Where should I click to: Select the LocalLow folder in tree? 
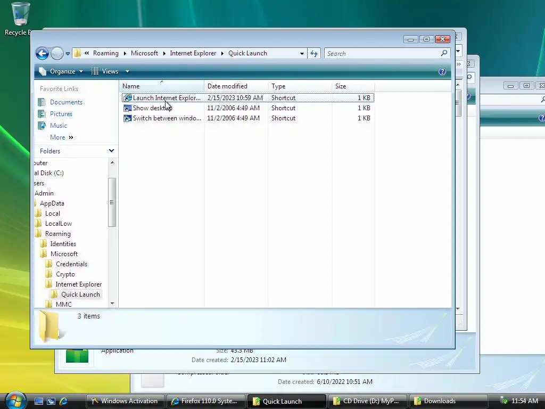click(x=58, y=224)
